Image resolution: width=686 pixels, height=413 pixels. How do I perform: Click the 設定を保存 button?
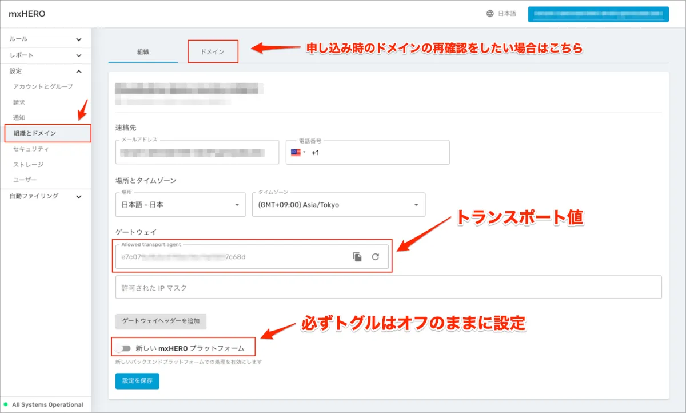pos(137,381)
